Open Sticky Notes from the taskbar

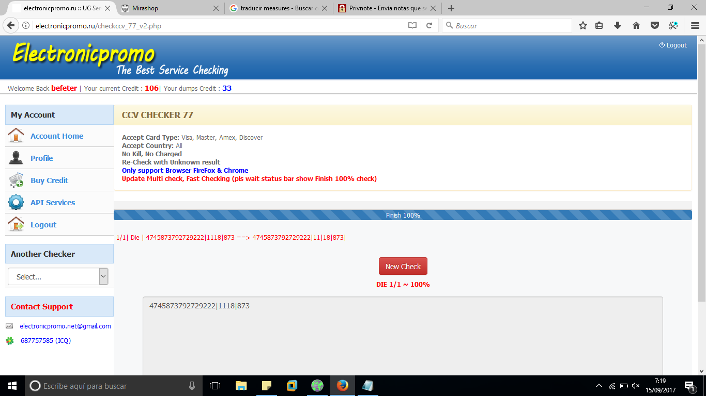[x=267, y=386]
